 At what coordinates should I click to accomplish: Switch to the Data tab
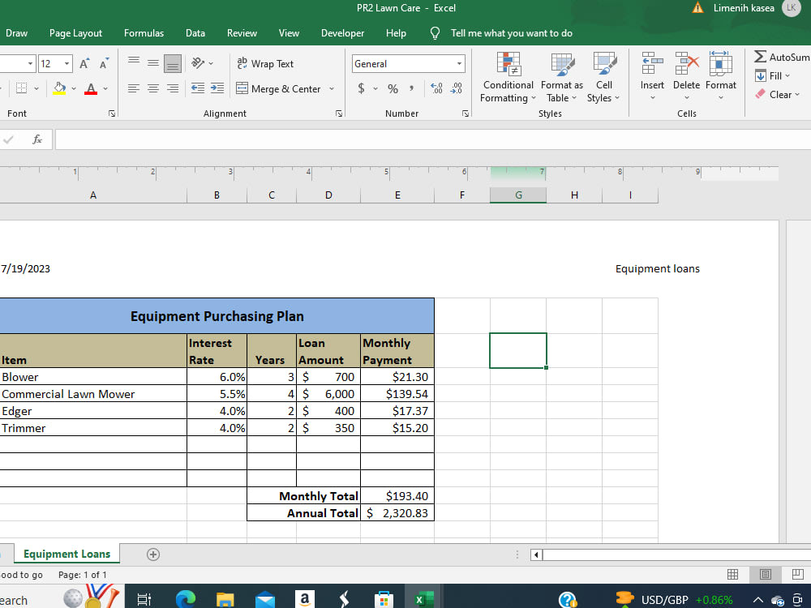click(195, 33)
